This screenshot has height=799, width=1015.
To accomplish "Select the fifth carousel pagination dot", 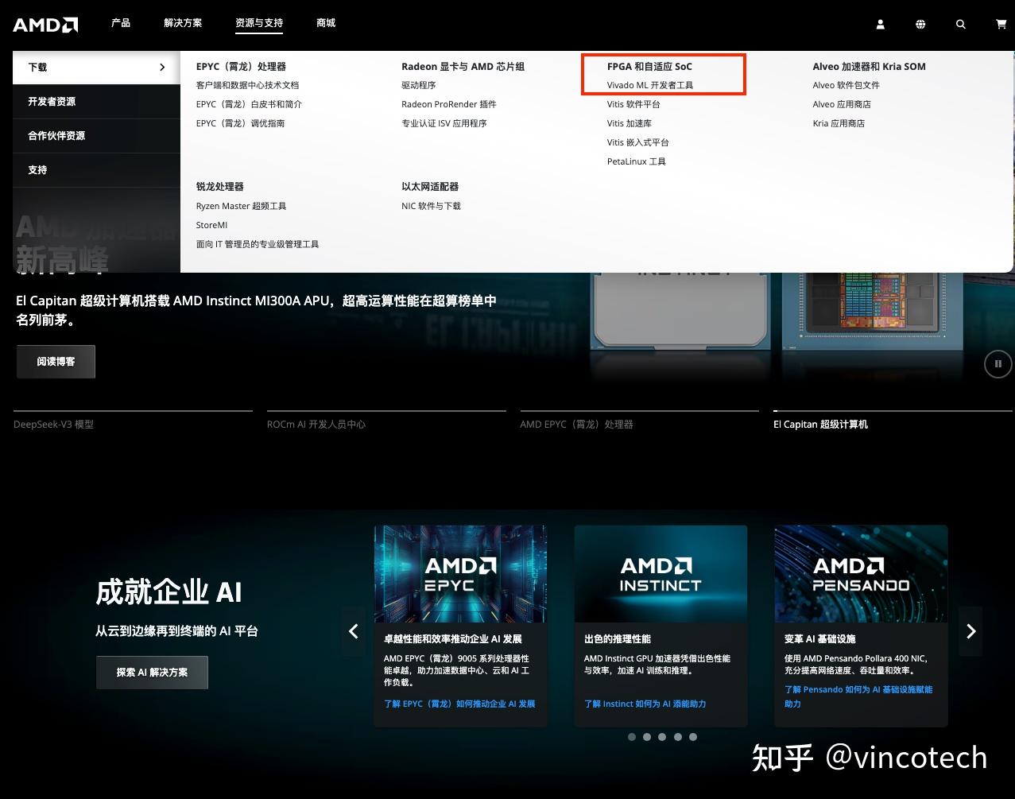I will (x=693, y=737).
